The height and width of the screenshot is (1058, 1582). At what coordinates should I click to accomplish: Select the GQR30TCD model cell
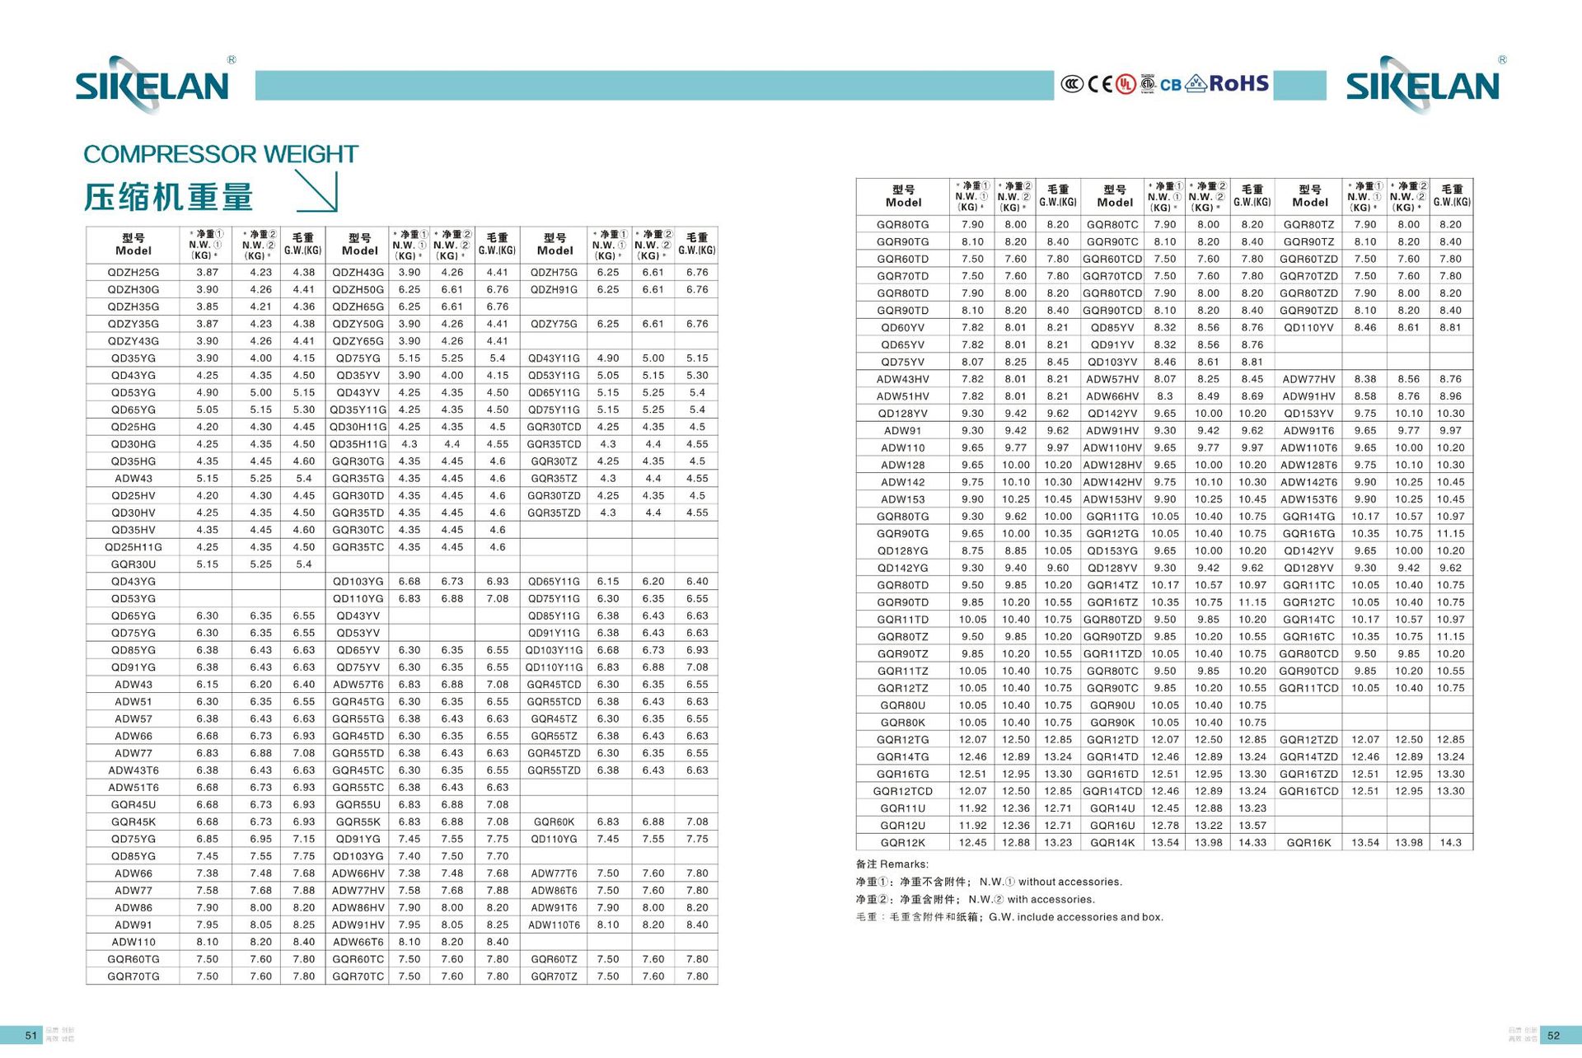click(x=554, y=427)
